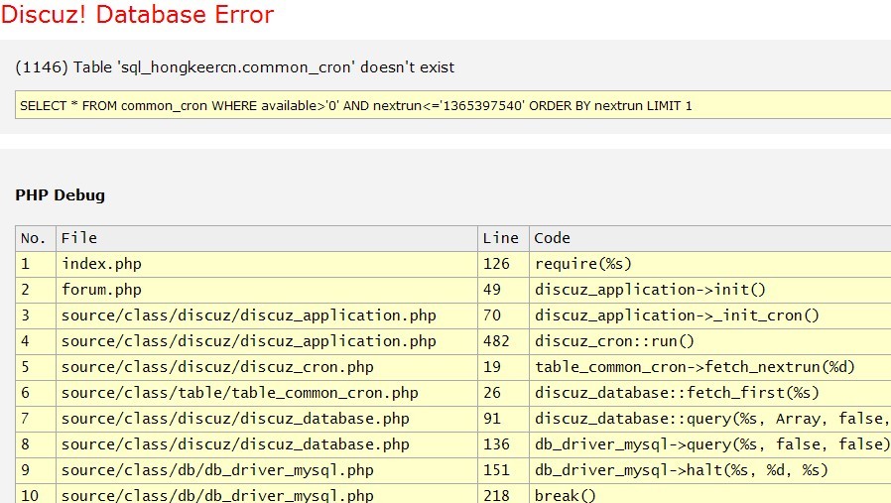Click the discuz_database::query code cell
Viewport: 891px width, 503px height.
710,419
